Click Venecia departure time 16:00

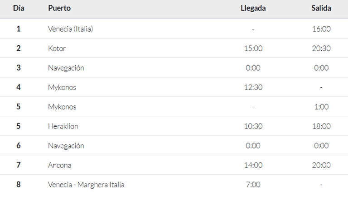pyautogui.click(x=321, y=29)
